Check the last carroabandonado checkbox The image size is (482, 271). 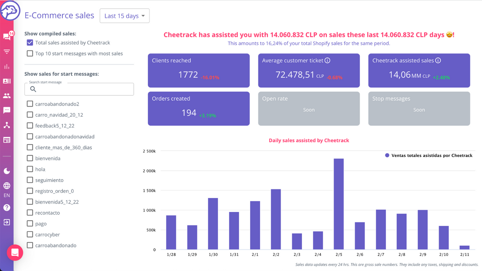[30, 245]
